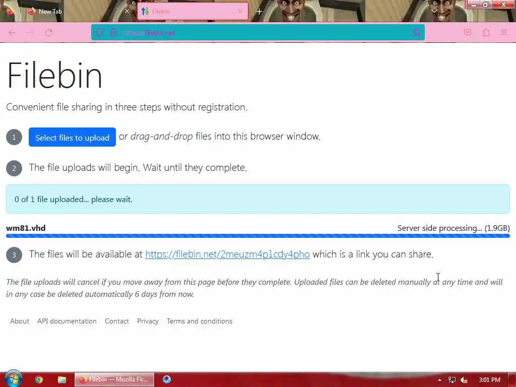Viewport: 516px width, 387px height.
Task: Click the blue round taskbar app icon
Action: click(167, 379)
